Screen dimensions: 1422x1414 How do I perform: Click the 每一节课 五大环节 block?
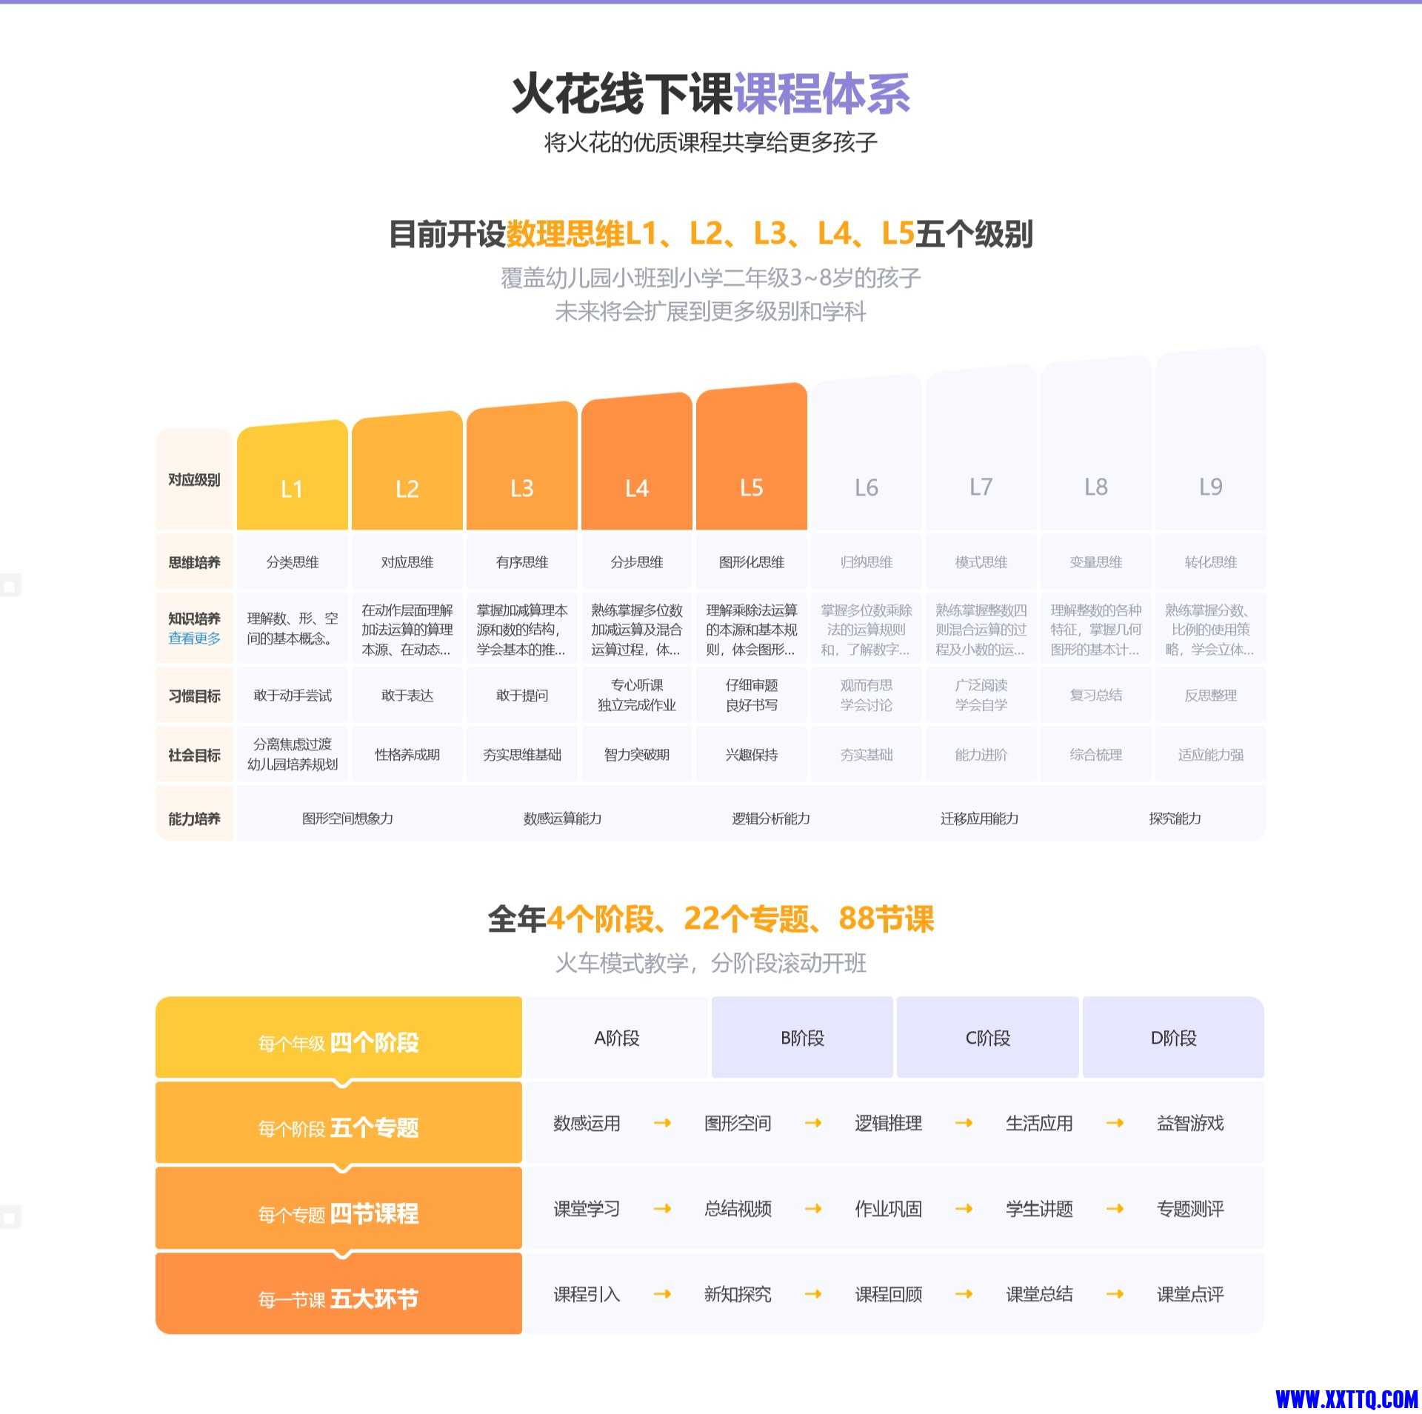(x=338, y=1294)
